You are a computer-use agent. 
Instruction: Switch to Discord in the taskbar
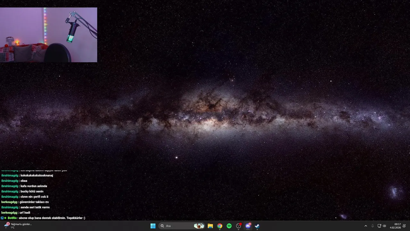coord(248,226)
